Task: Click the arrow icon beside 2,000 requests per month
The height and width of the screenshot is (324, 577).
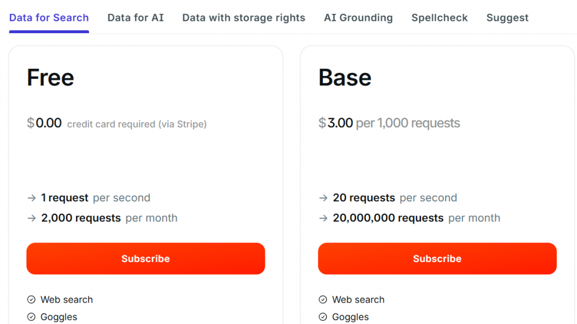Action: tap(32, 218)
